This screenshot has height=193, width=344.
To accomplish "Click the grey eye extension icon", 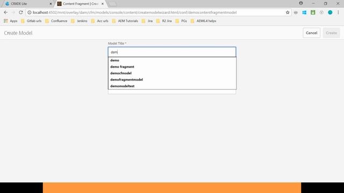I will pos(296,12).
